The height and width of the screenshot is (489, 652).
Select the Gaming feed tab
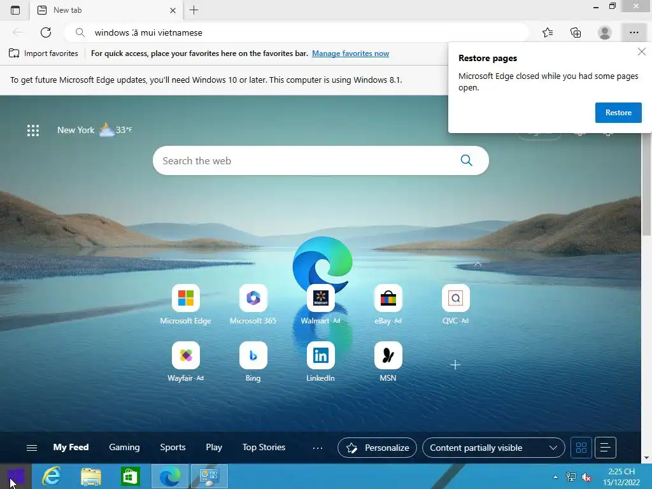pyautogui.click(x=124, y=448)
